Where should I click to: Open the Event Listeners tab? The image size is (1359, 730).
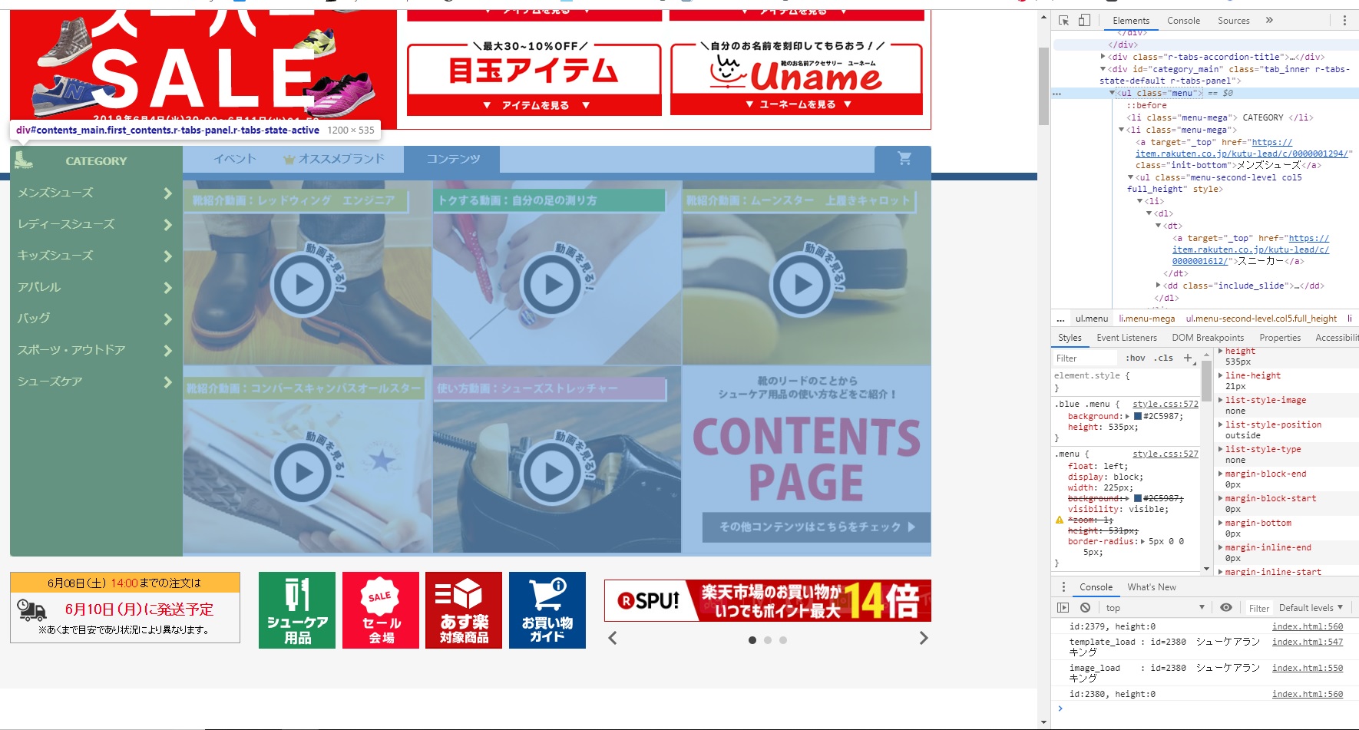click(1126, 338)
